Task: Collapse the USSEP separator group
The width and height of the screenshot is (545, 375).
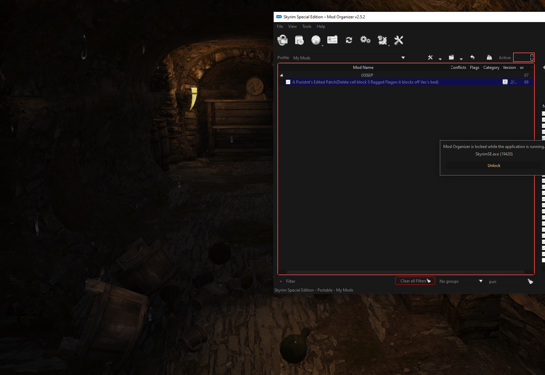Action: click(281, 75)
